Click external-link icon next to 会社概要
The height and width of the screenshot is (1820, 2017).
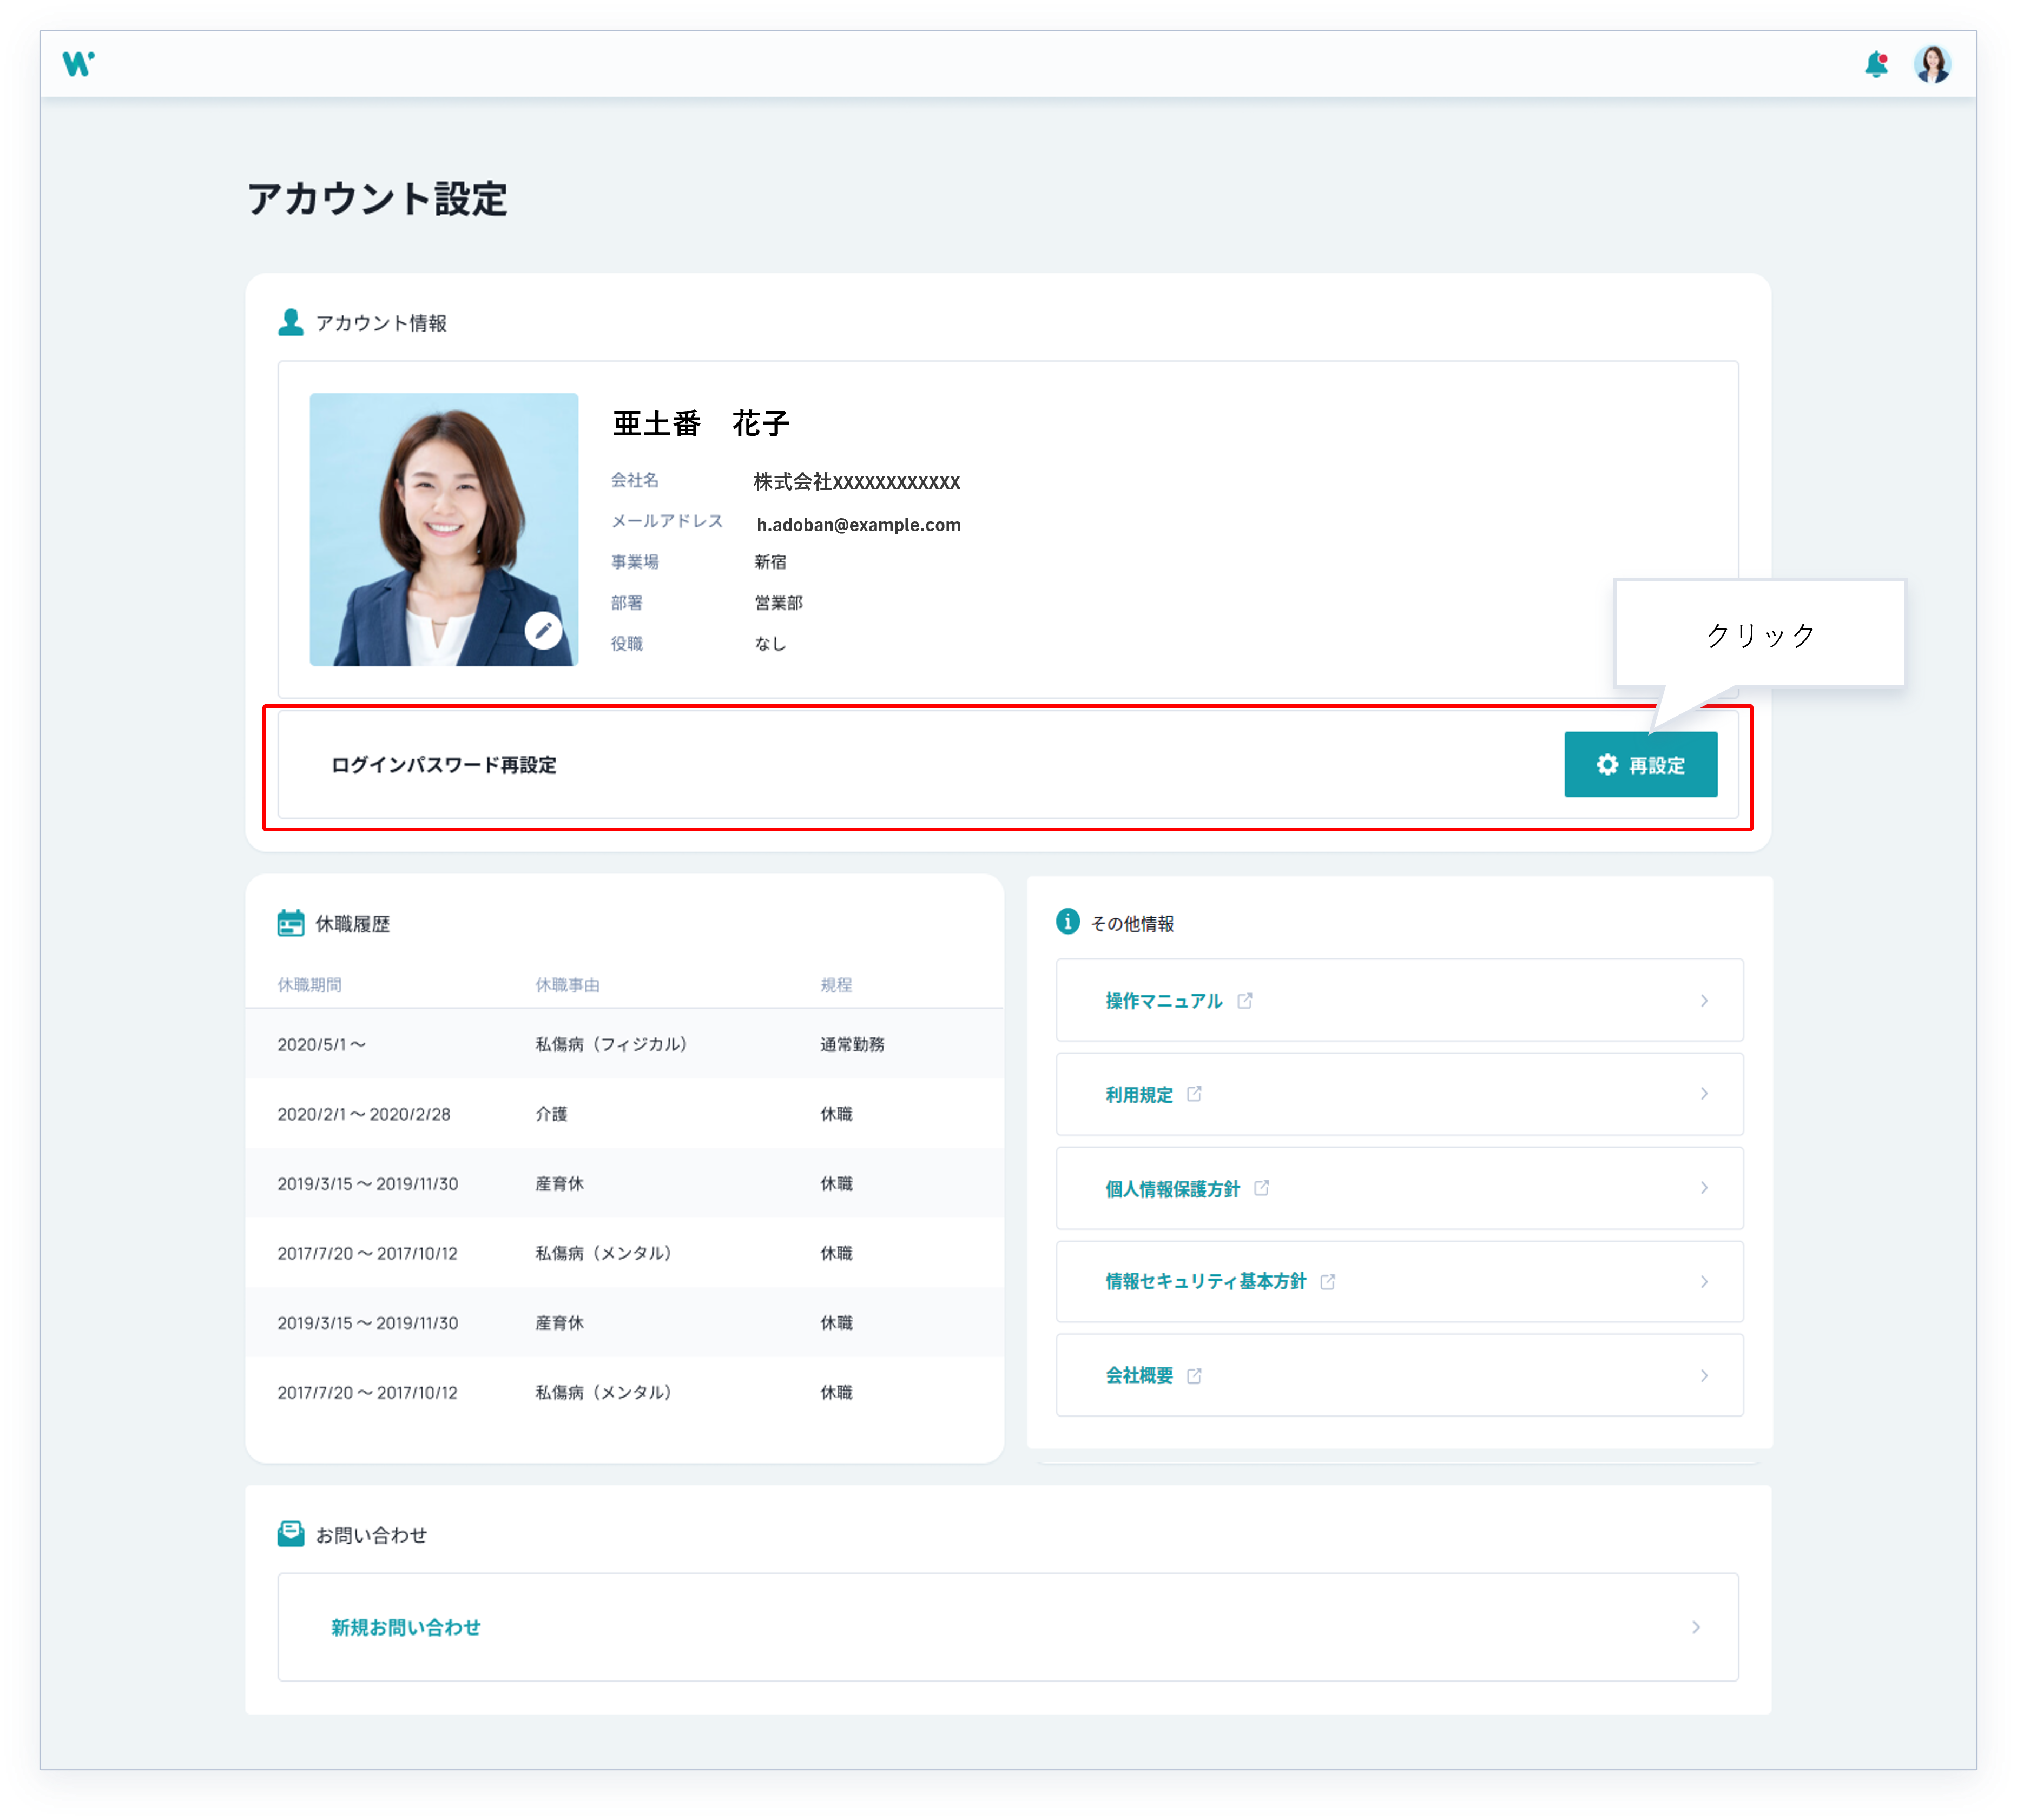(1195, 1376)
